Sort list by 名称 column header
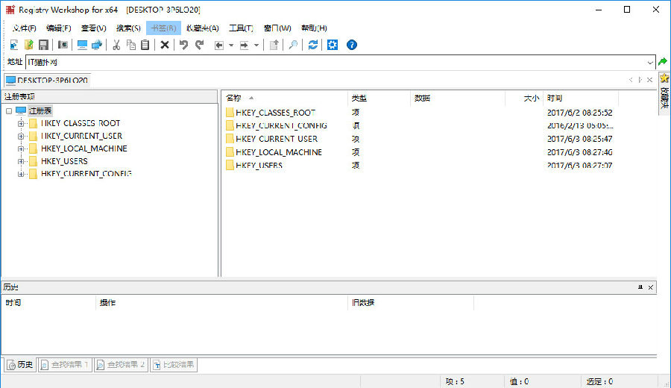This screenshot has width=671, height=388. (x=284, y=98)
